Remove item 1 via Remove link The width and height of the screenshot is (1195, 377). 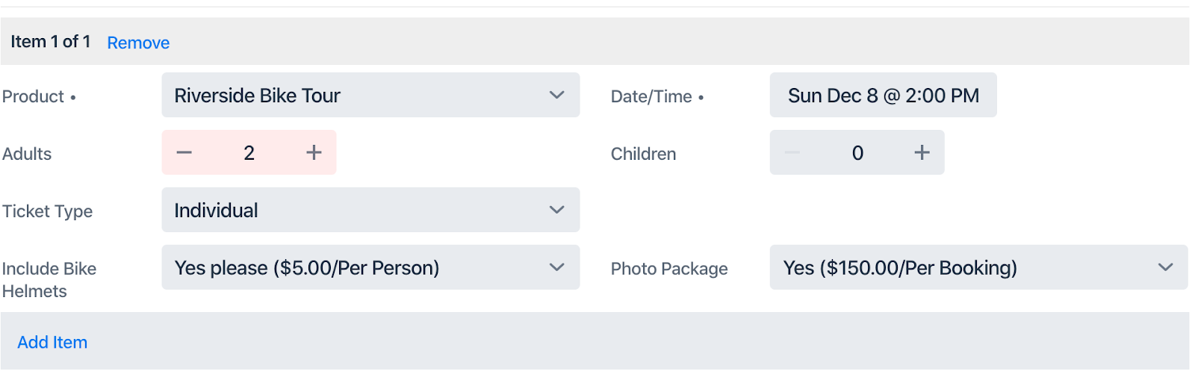pos(138,43)
